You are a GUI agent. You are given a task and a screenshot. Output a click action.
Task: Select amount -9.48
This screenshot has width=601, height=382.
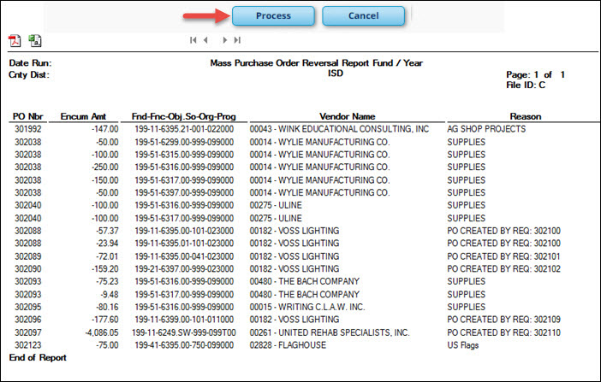(x=110, y=294)
